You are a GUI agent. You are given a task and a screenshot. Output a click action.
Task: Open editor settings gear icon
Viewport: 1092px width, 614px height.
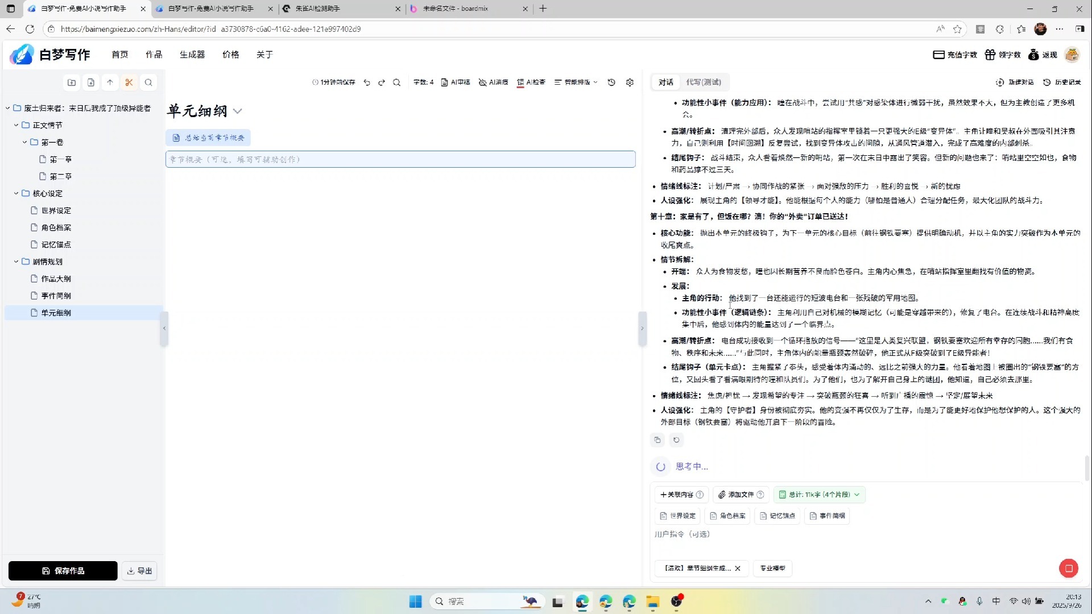630,82
